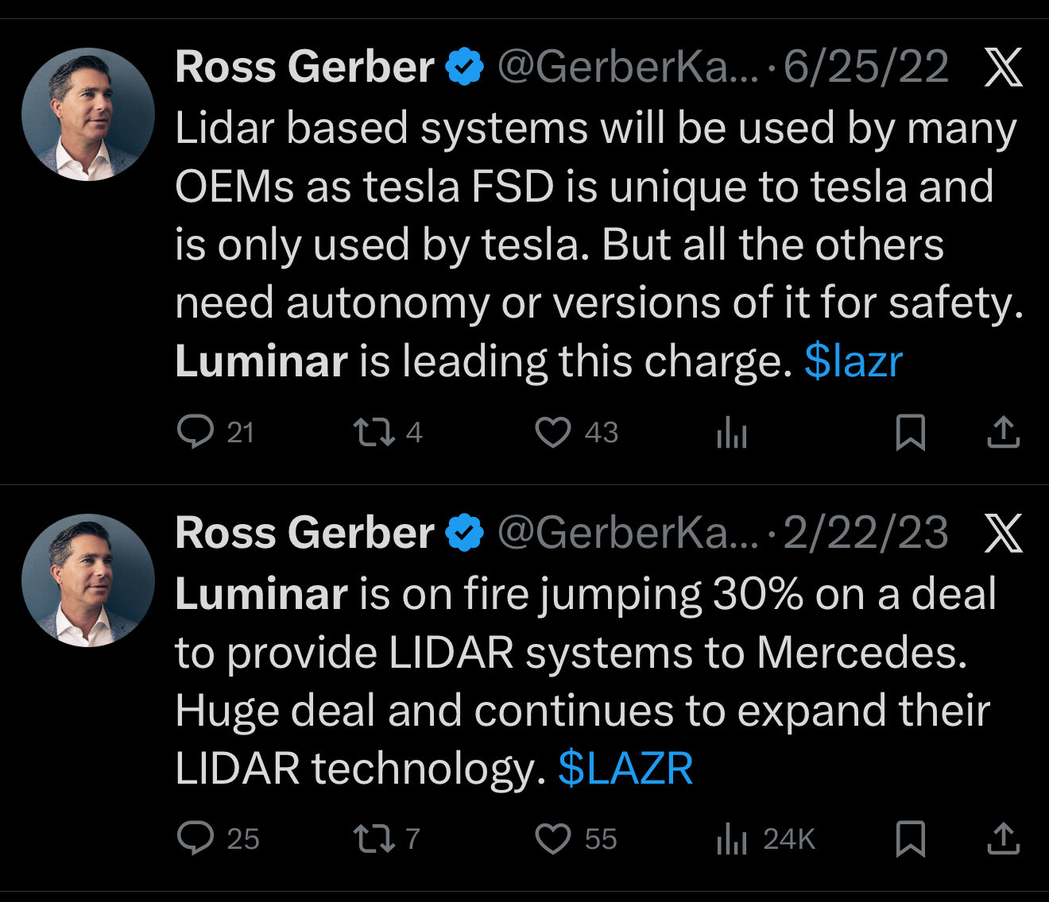Viewport: 1049px width, 902px height.
Task: View analytics on the 6/25/22 tweet
Action: click(x=732, y=434)
